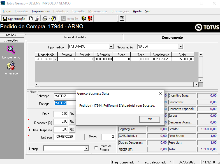Click the Frete value field
Viewport: 220px width, 164px height.
61,114
